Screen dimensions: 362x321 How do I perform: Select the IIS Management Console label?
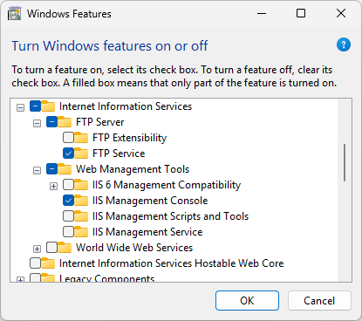[x=150, y=201]
